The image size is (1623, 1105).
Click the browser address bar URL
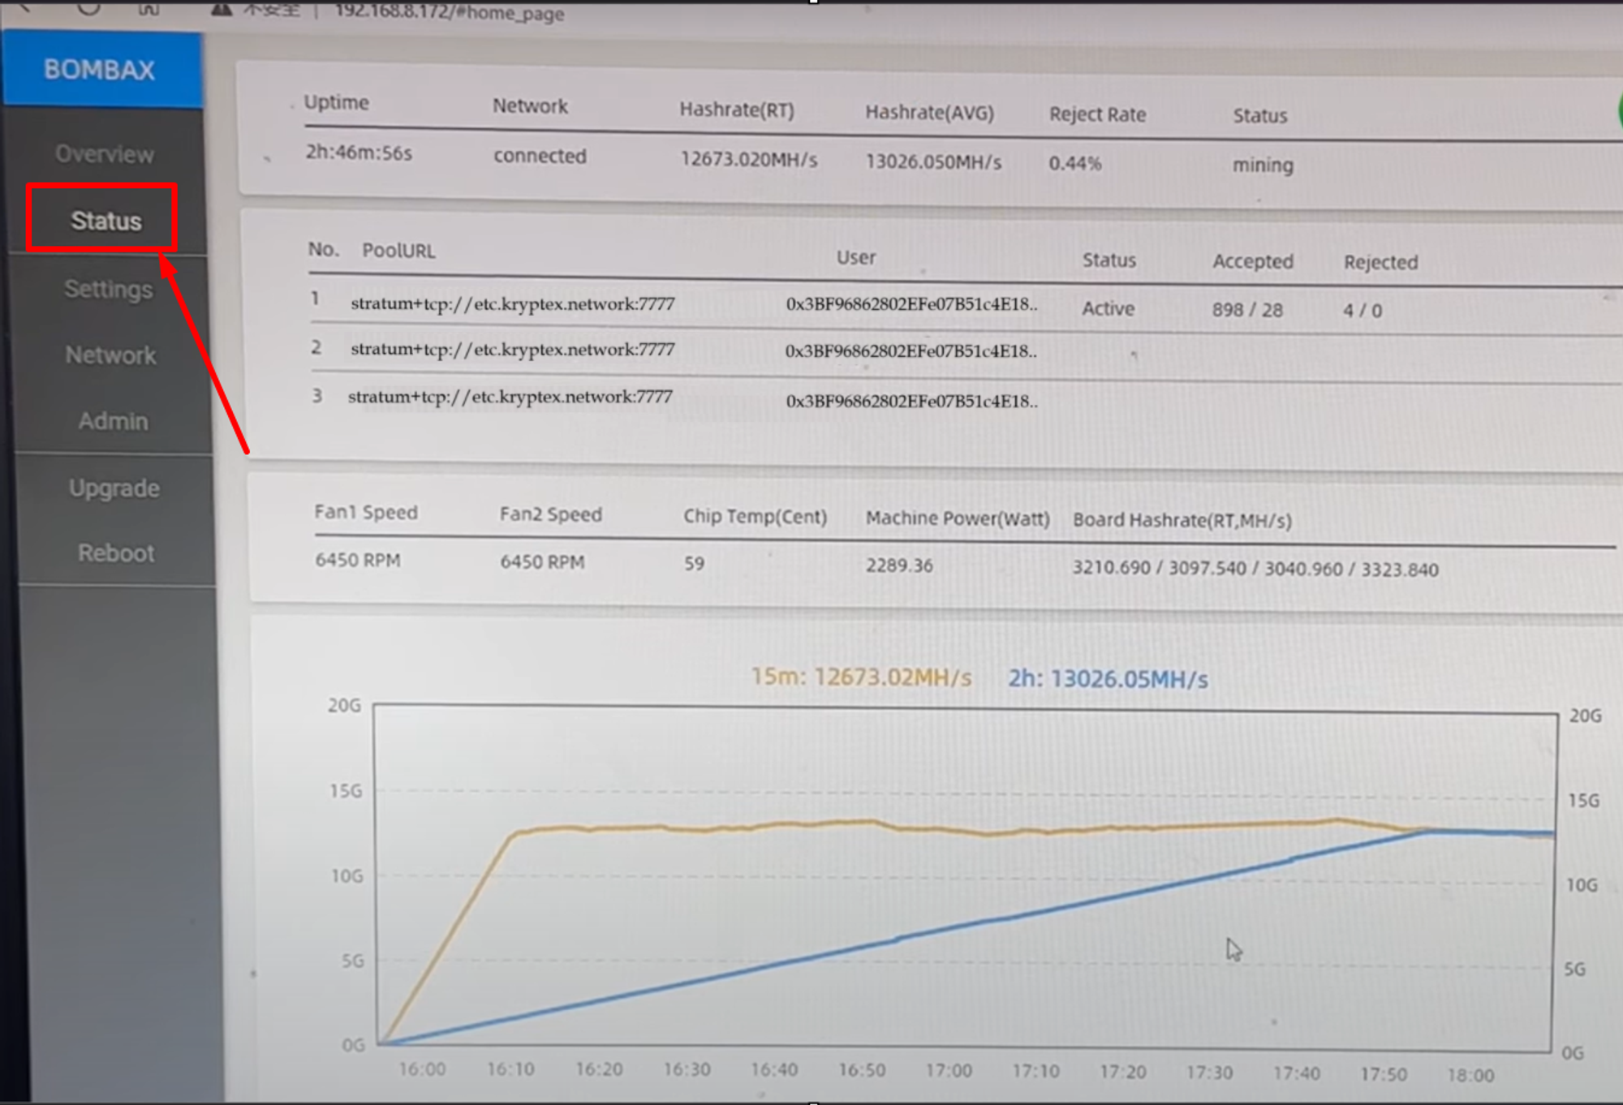pyautogui.click(x=450, y=12)
